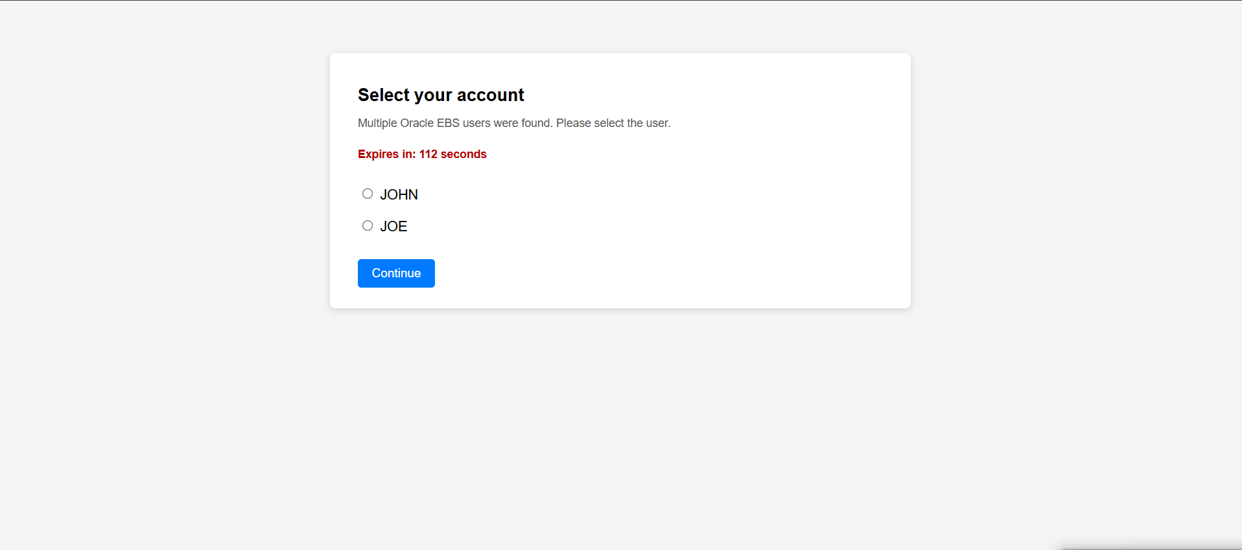Click the "Multiple Oracle EBS users" description
The width and height of the screenshot is (1242, 550).
tap(513, 123)
